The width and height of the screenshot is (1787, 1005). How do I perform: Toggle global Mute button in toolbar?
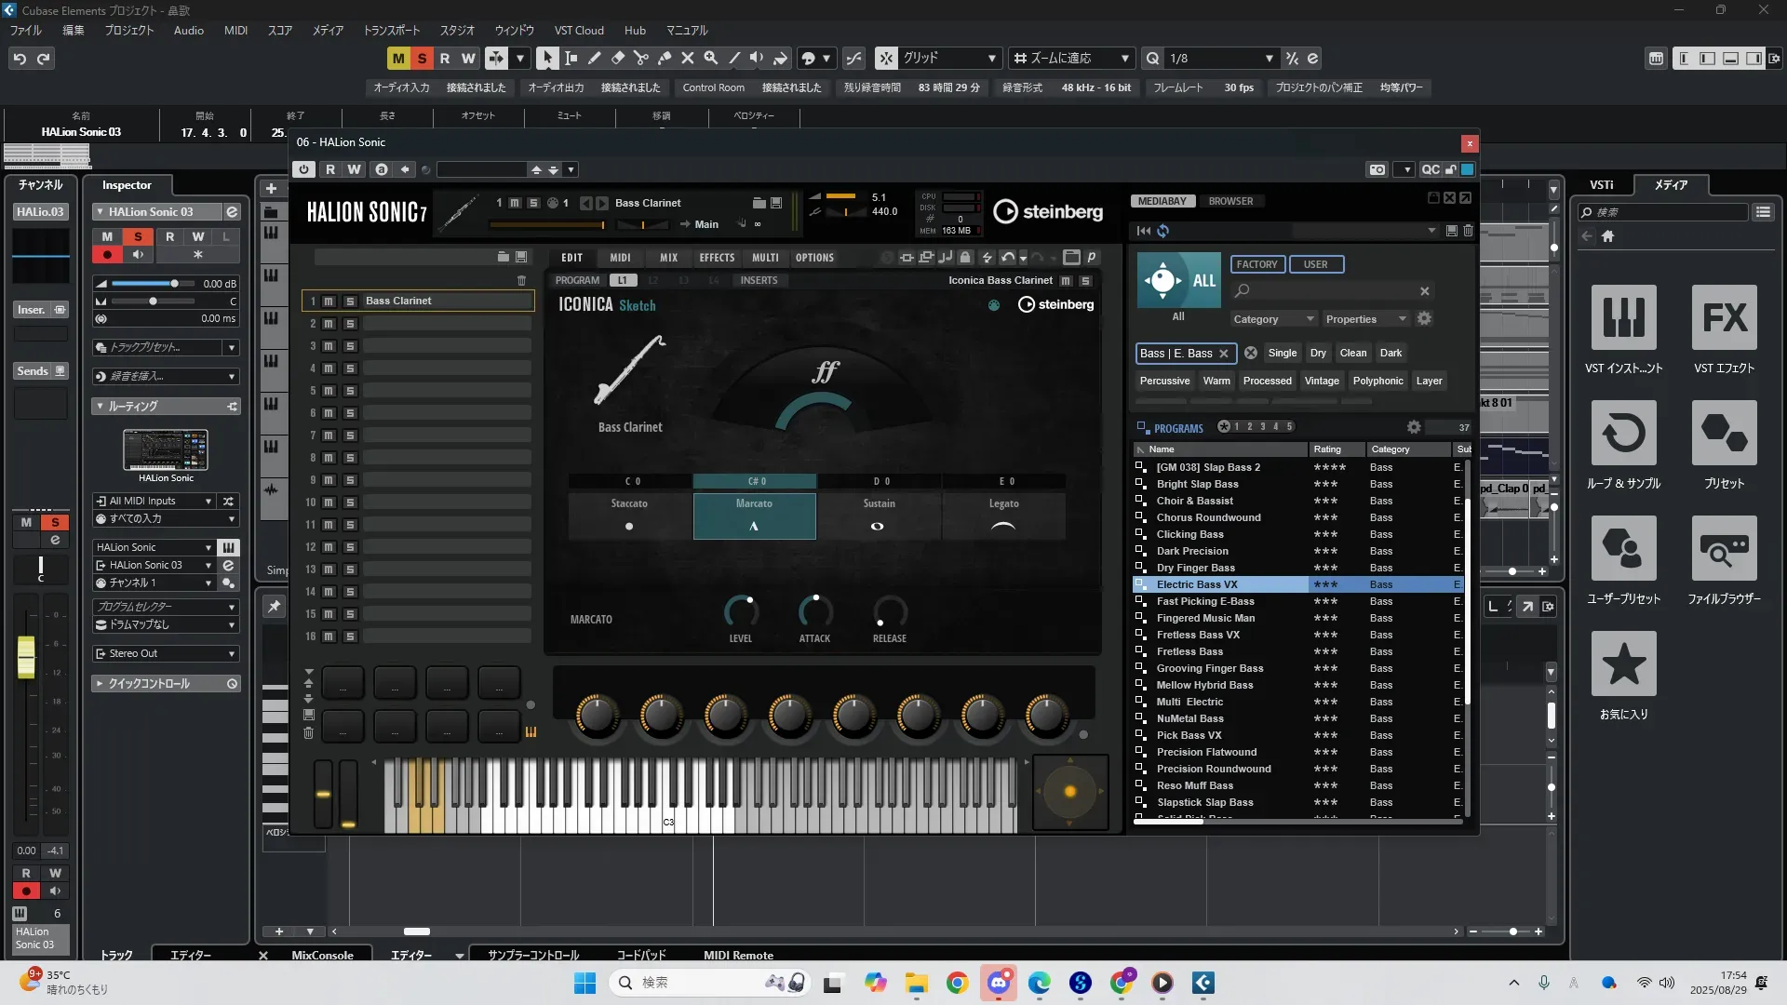[398, 58]
